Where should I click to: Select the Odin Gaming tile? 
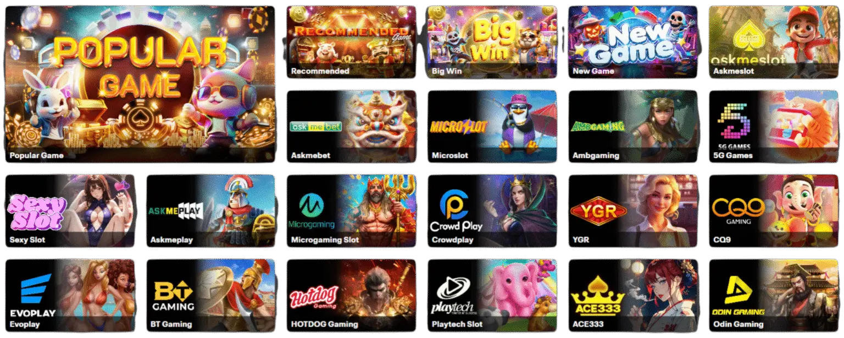point(774,296)
